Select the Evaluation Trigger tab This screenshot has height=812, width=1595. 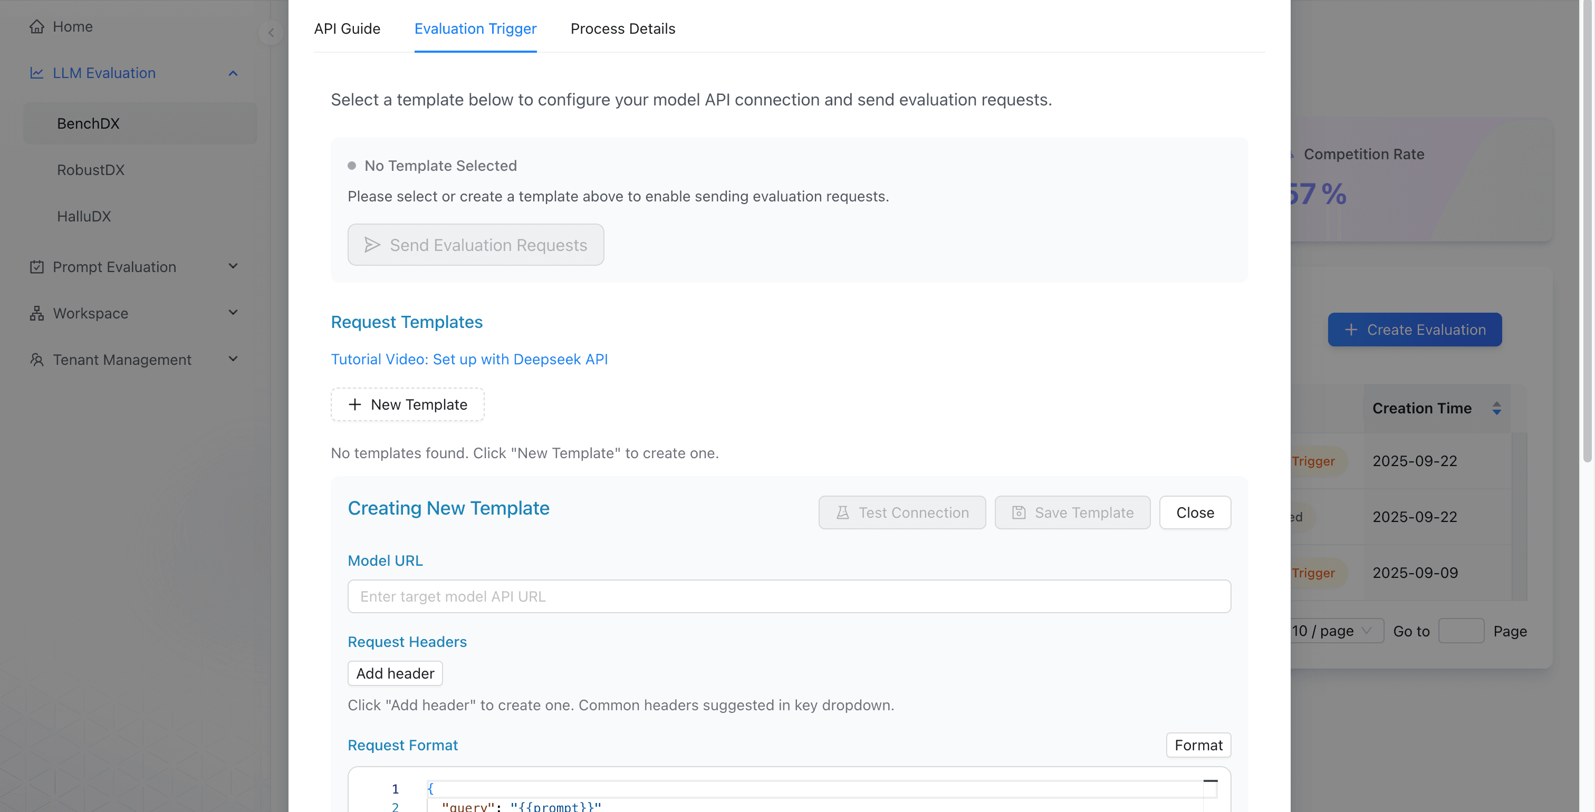[475, 28]
